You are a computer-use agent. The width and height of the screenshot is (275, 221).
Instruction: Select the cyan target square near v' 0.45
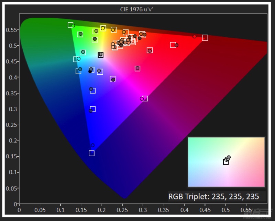[x=76, y=59]
